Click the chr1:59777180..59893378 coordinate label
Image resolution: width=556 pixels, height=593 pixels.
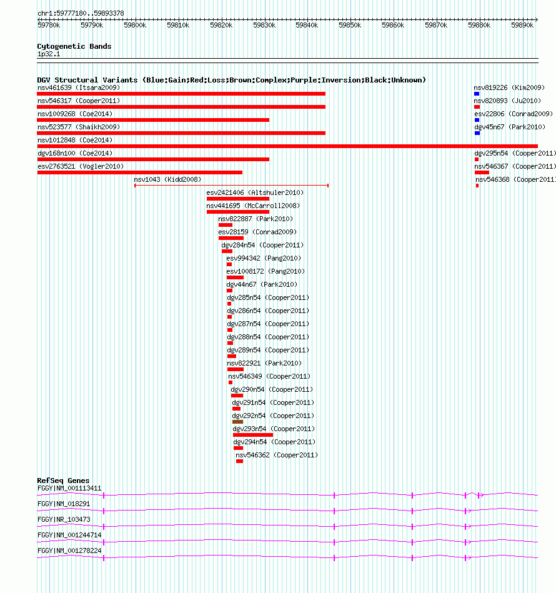(81, 13)
